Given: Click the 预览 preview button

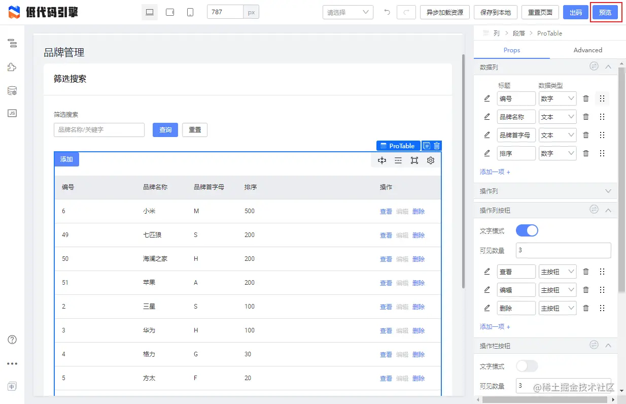Looking at the screenshot, I should click(x=605, y=12).
